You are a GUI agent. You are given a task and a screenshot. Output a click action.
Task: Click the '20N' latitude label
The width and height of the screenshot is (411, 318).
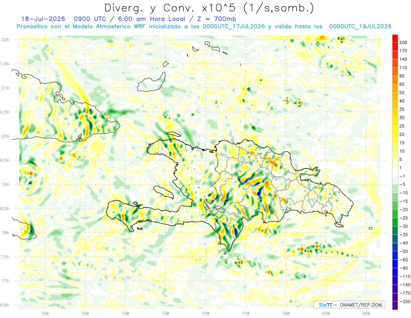(x=5, y=136)
